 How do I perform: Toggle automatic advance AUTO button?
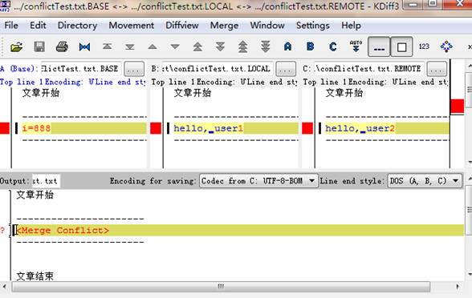coord(356,46)
